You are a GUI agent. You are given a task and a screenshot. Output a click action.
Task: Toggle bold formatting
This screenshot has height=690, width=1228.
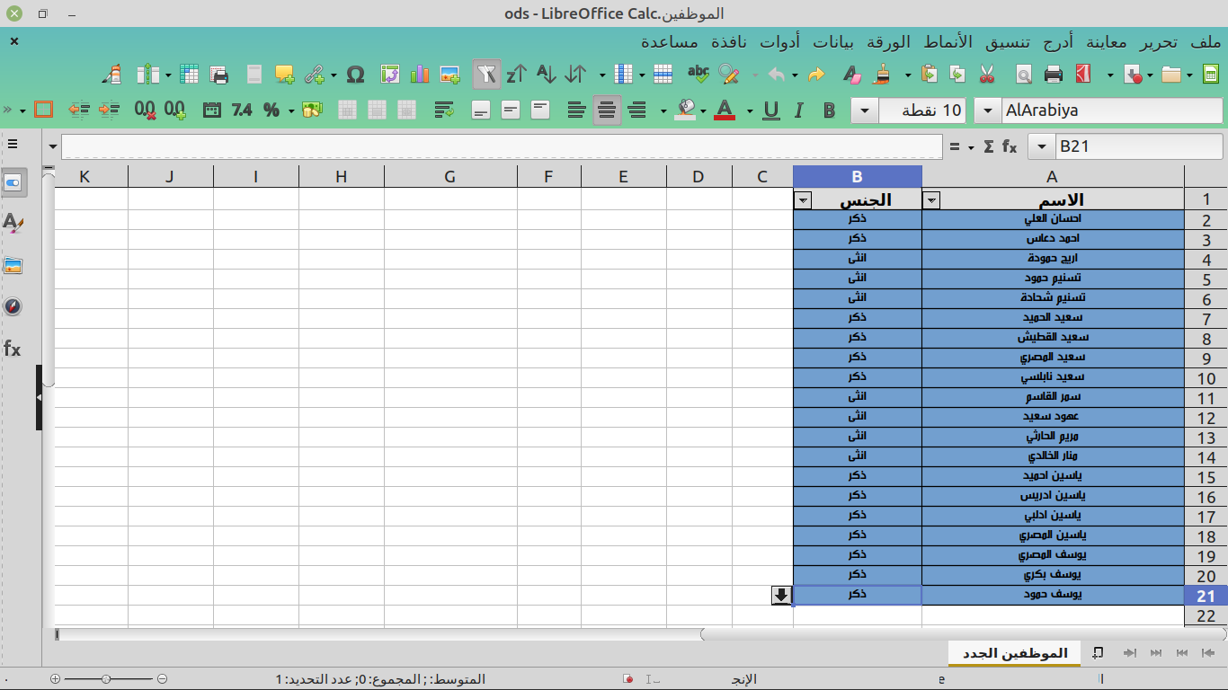[829, 111]
